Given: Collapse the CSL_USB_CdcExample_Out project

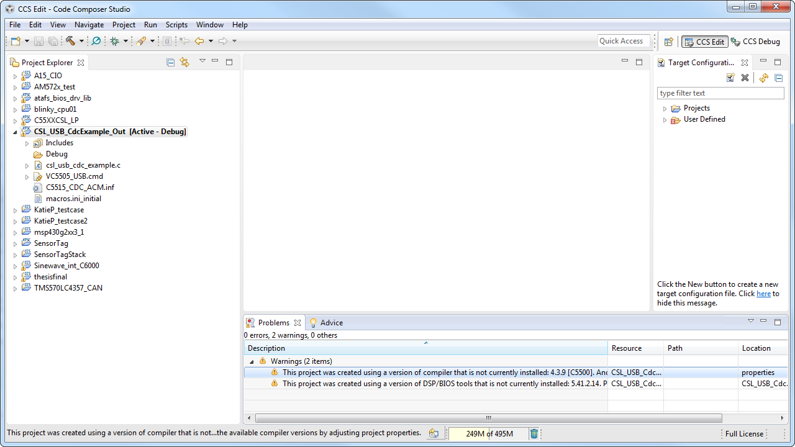Looking at the screenshot, I should coord(15,132).
